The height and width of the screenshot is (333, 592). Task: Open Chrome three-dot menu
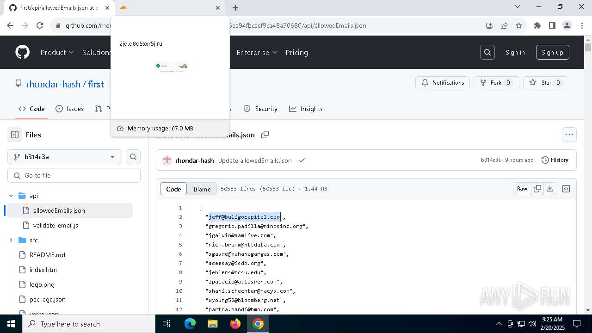(x=581, y=25)
